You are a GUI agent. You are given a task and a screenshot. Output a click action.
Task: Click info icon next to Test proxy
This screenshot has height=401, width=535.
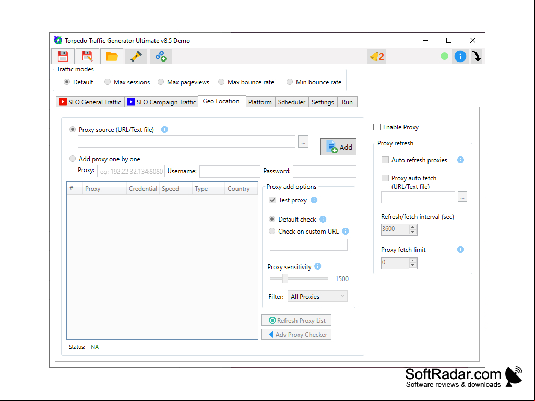click(x=314, y=200)
